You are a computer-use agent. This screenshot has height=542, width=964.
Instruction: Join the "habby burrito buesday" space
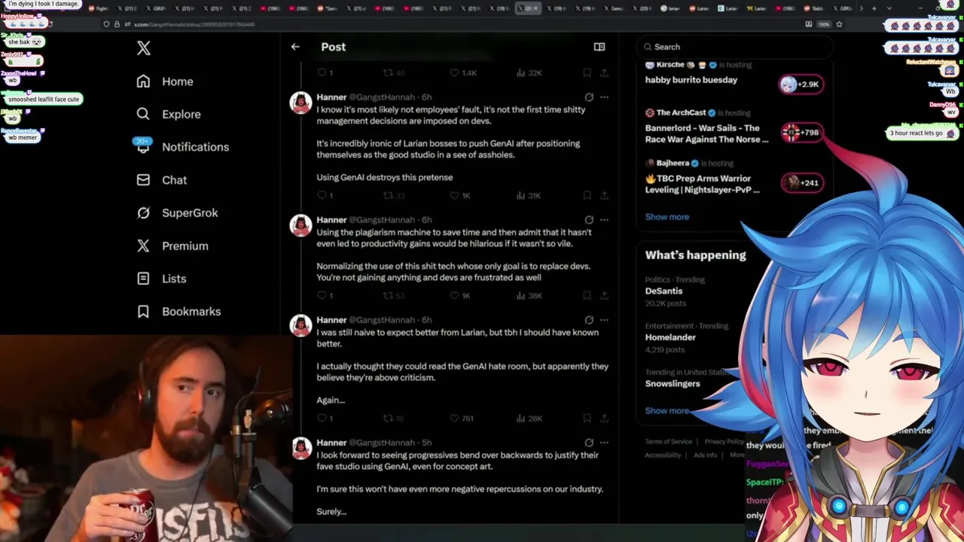click(801, 84)
